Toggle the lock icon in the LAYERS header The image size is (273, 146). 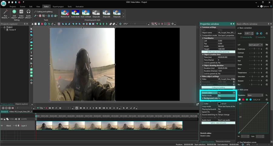5,119
